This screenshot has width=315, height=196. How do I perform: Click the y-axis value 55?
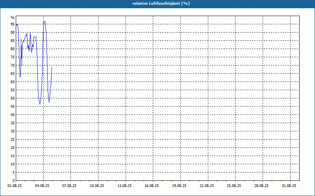13,90
